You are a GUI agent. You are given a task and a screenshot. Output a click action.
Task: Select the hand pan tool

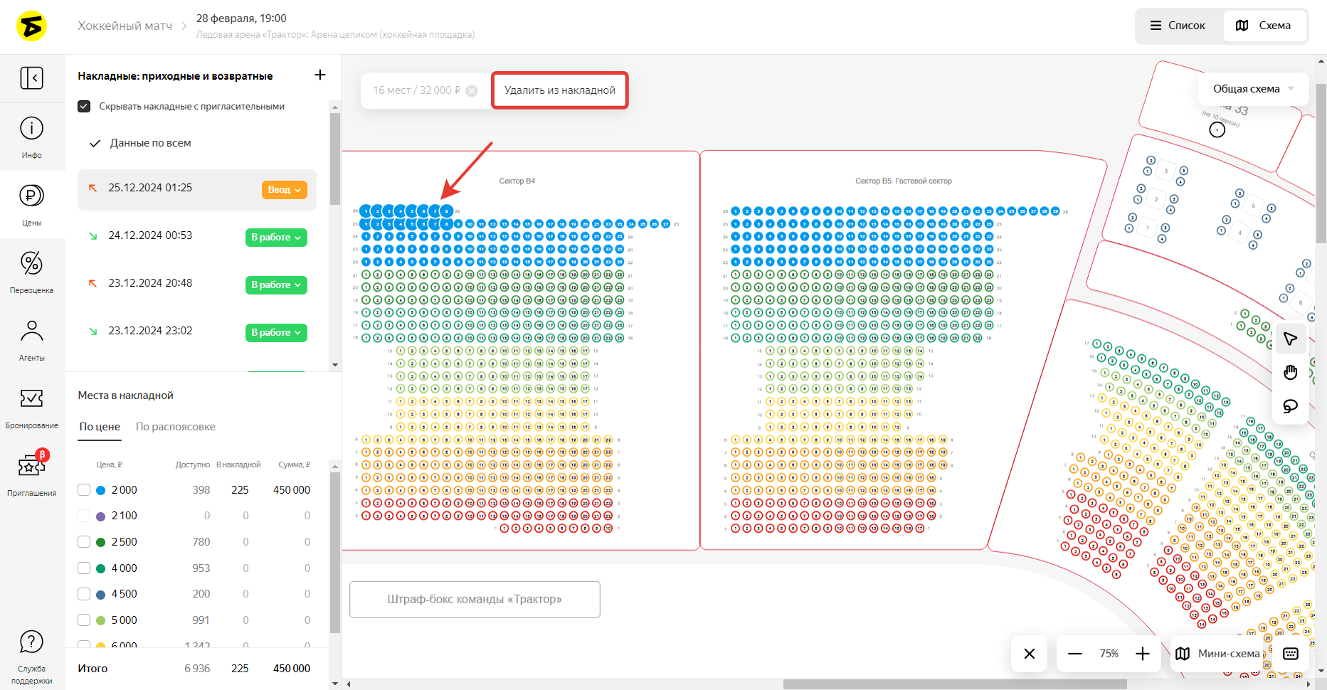1290,373
